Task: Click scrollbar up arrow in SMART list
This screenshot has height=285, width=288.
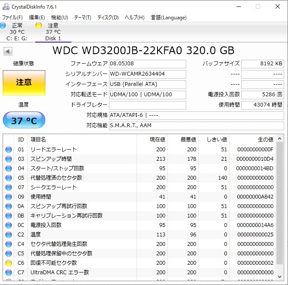Action: [279, 138]
